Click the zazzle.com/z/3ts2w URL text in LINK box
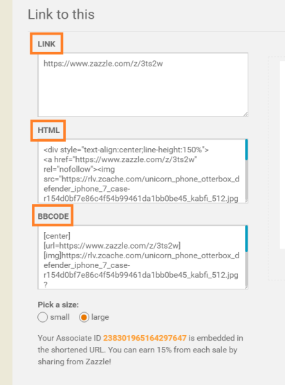285x385 pixels. pos(103,64)
